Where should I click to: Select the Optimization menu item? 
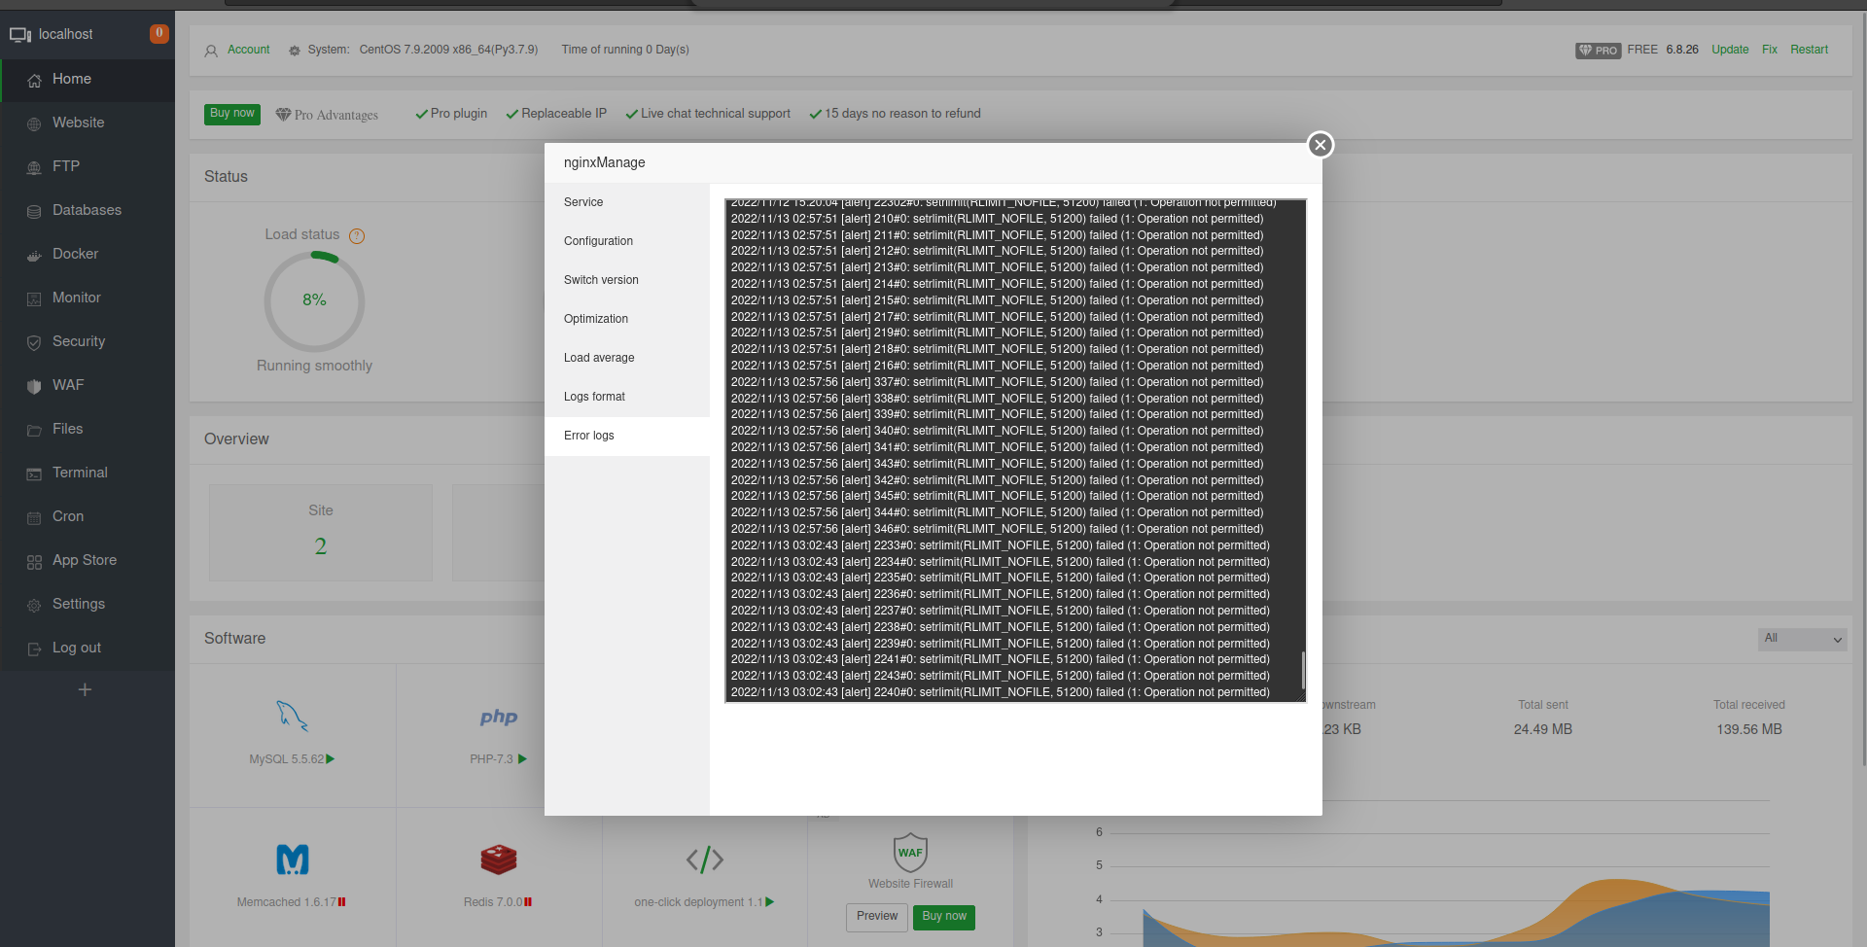pyautogui.click(x=596, y=319)
